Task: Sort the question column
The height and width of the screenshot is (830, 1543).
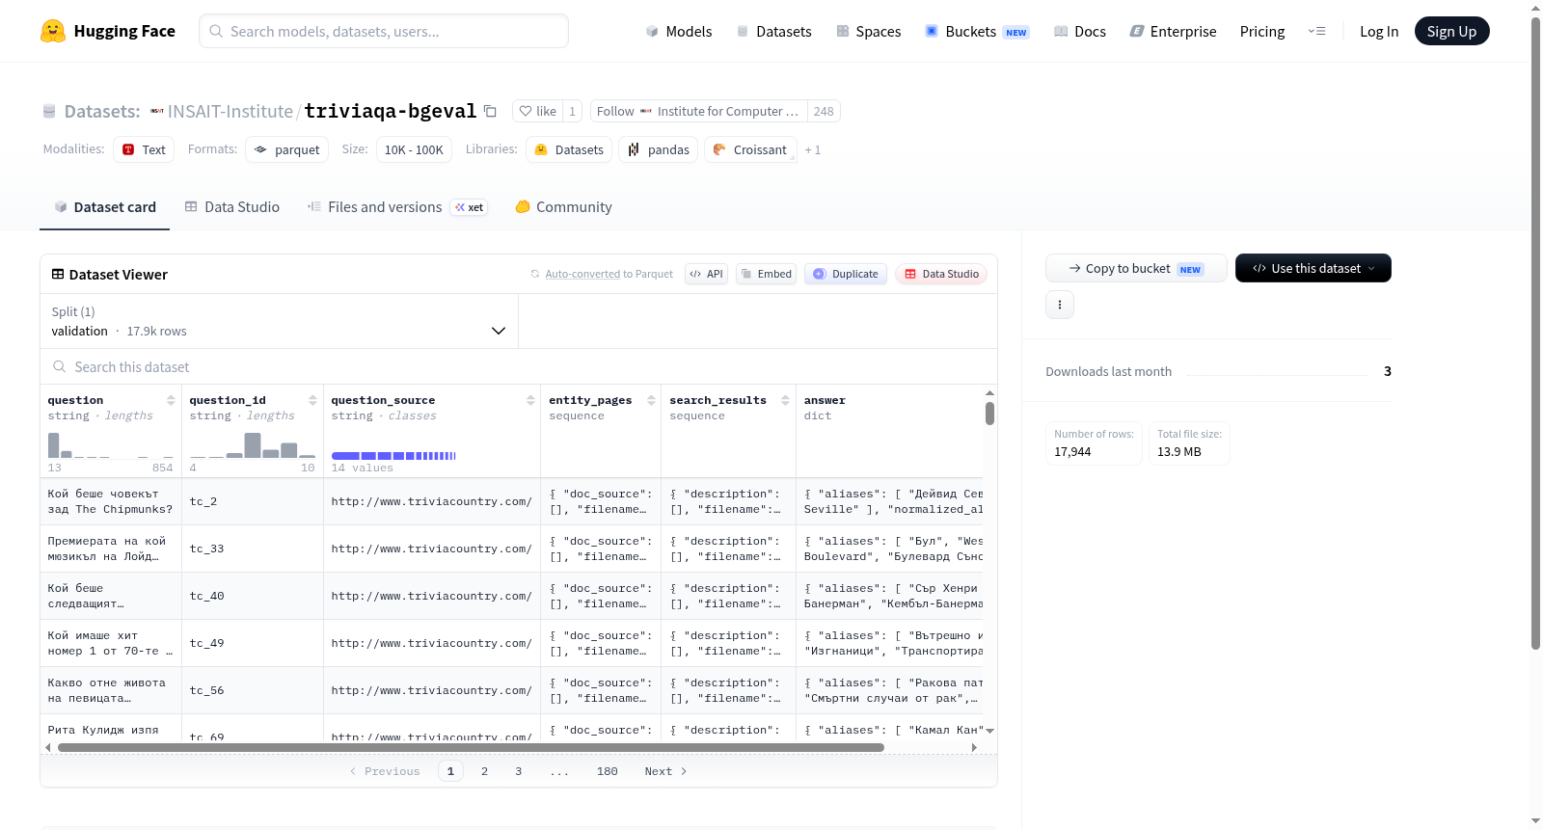Action: [171, 400]
